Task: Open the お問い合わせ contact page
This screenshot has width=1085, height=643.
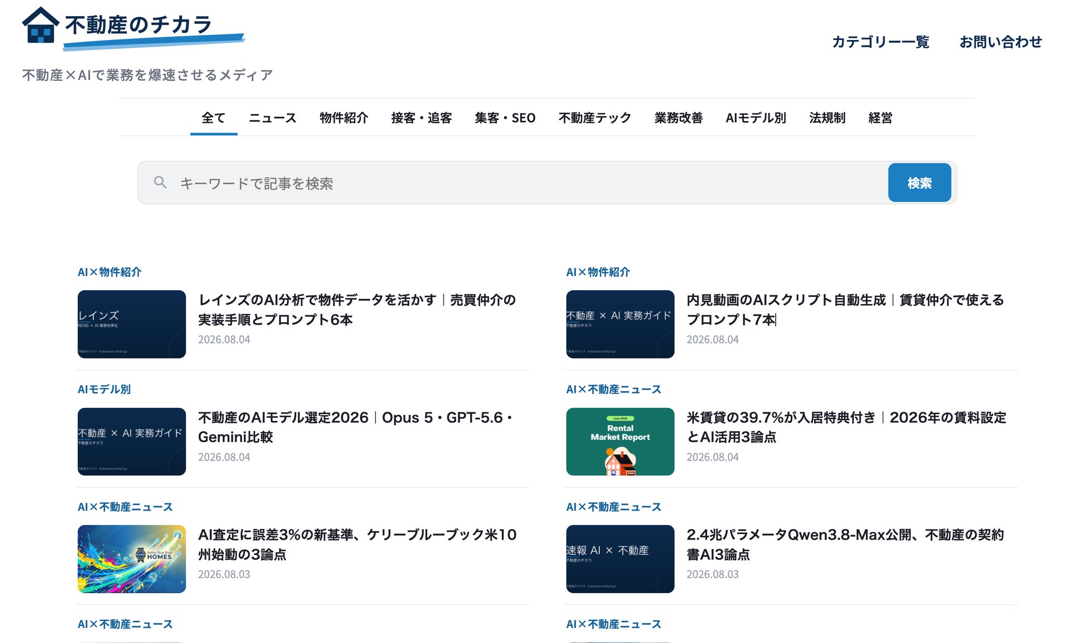Action: pyautogui.click(x=1000, y=42)
